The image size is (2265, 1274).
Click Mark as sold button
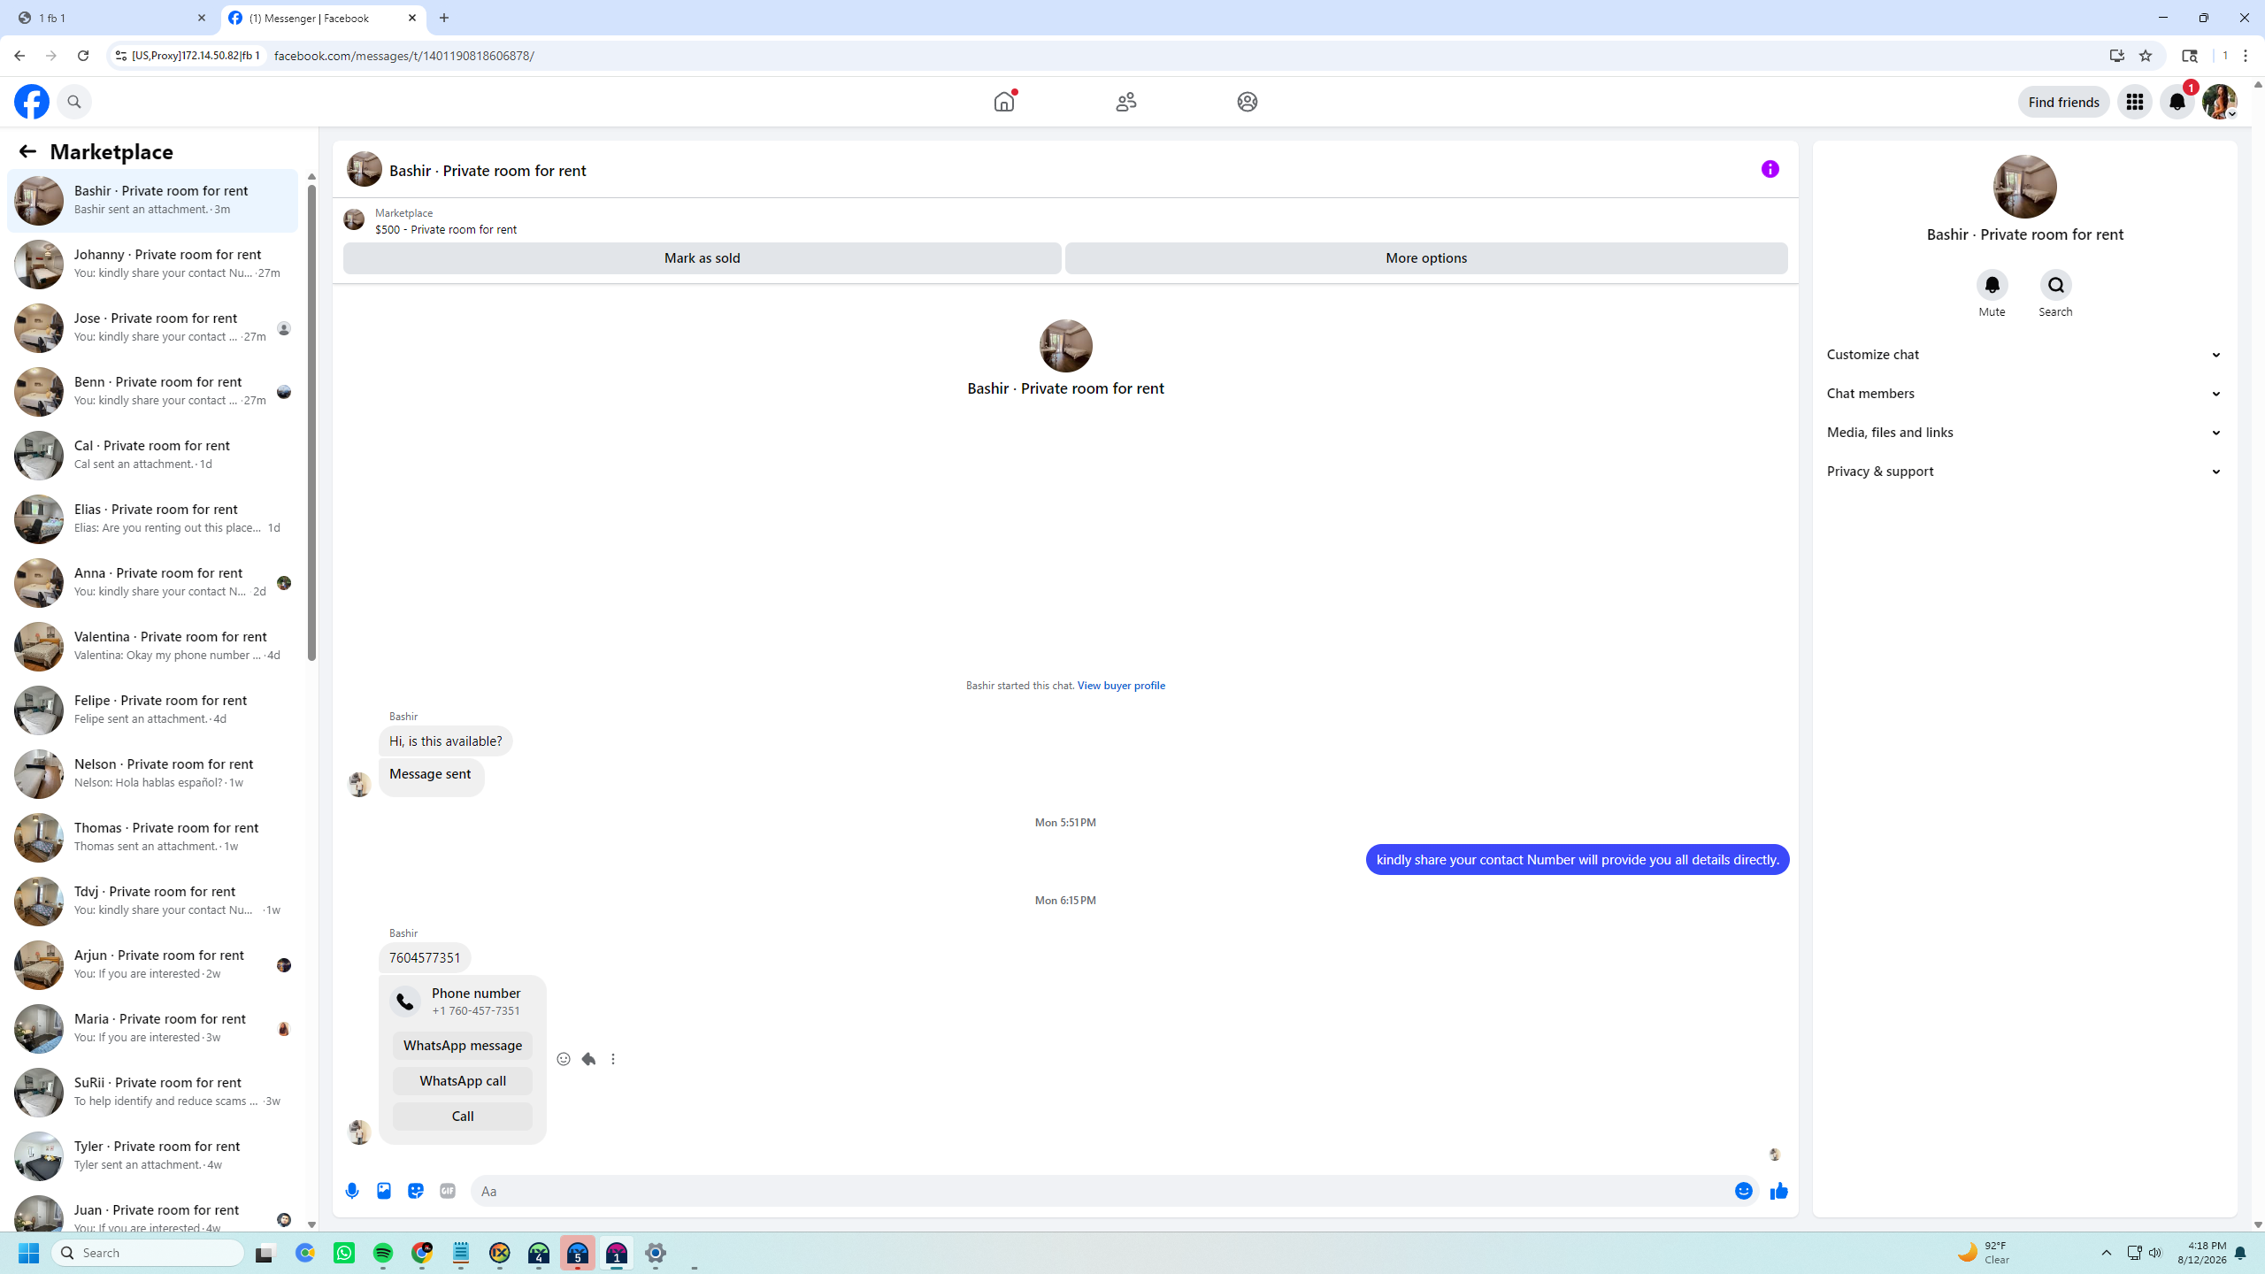point(703,258)
